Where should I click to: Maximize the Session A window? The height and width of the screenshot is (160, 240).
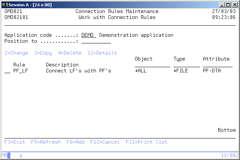229,4
